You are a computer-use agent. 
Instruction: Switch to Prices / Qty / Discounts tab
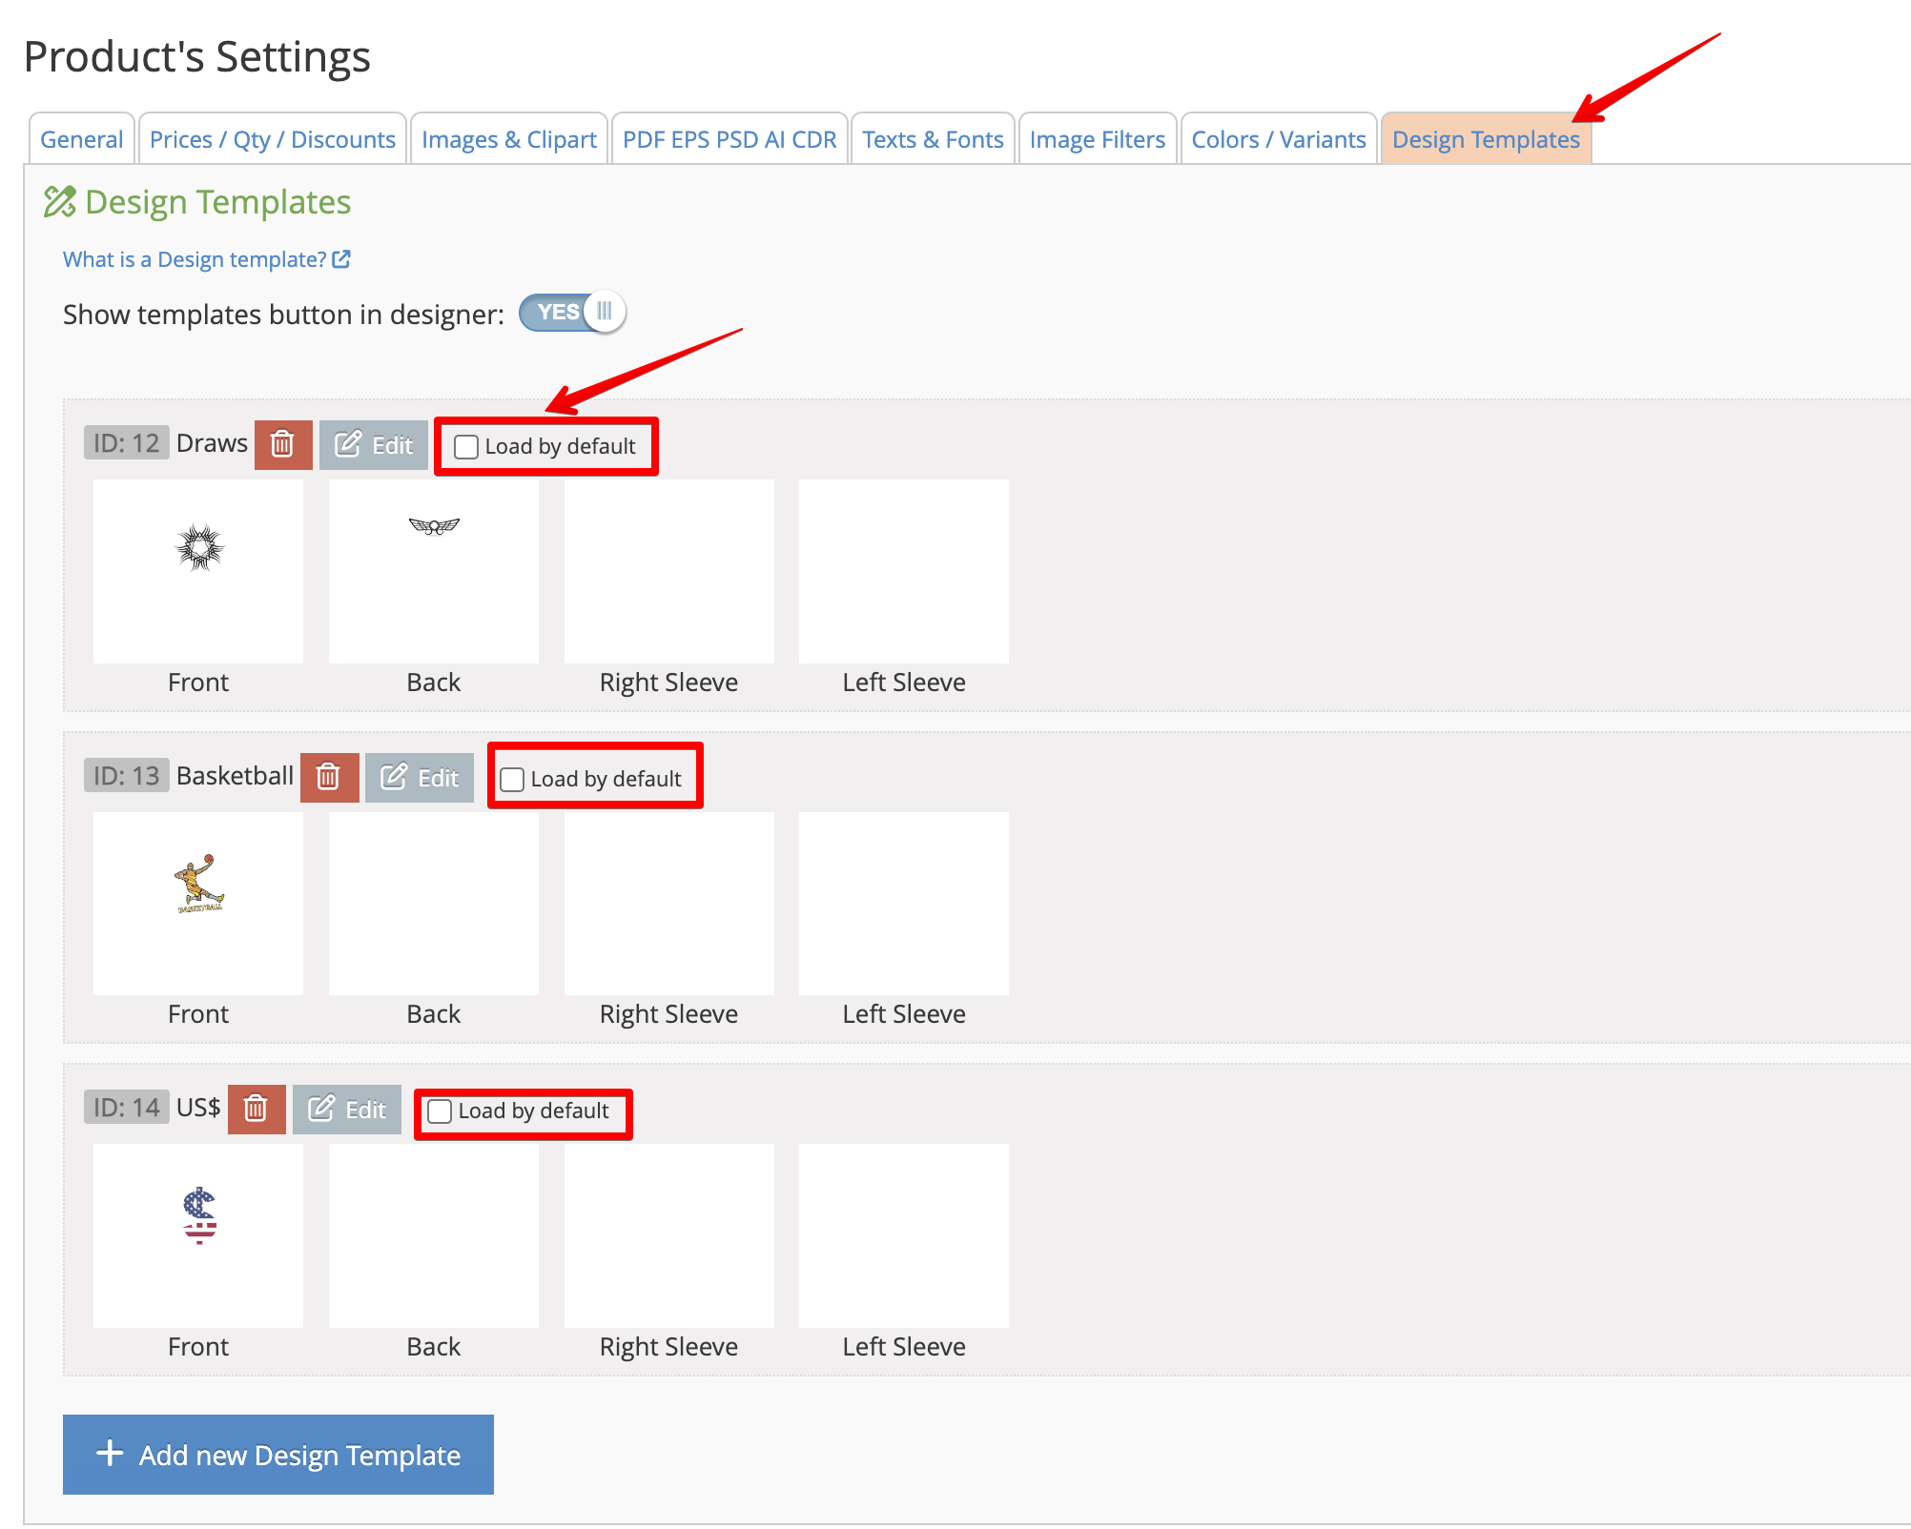coord(273,139)
